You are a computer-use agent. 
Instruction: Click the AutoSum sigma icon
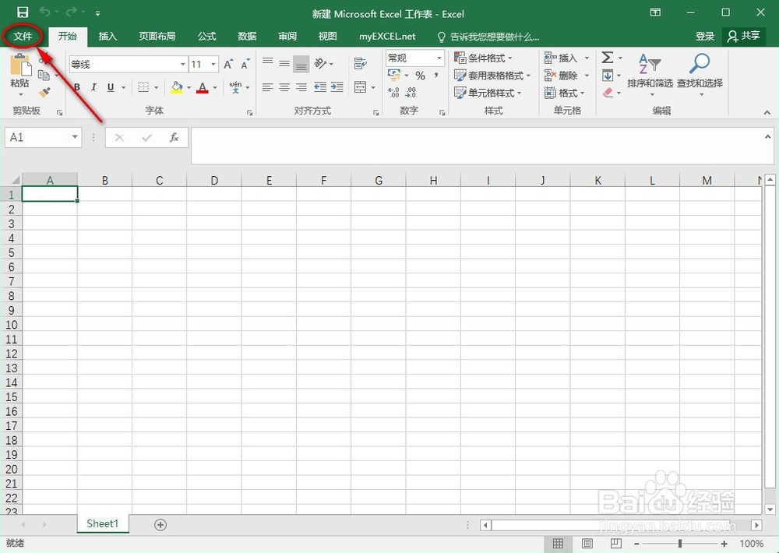tap(607, 58)
